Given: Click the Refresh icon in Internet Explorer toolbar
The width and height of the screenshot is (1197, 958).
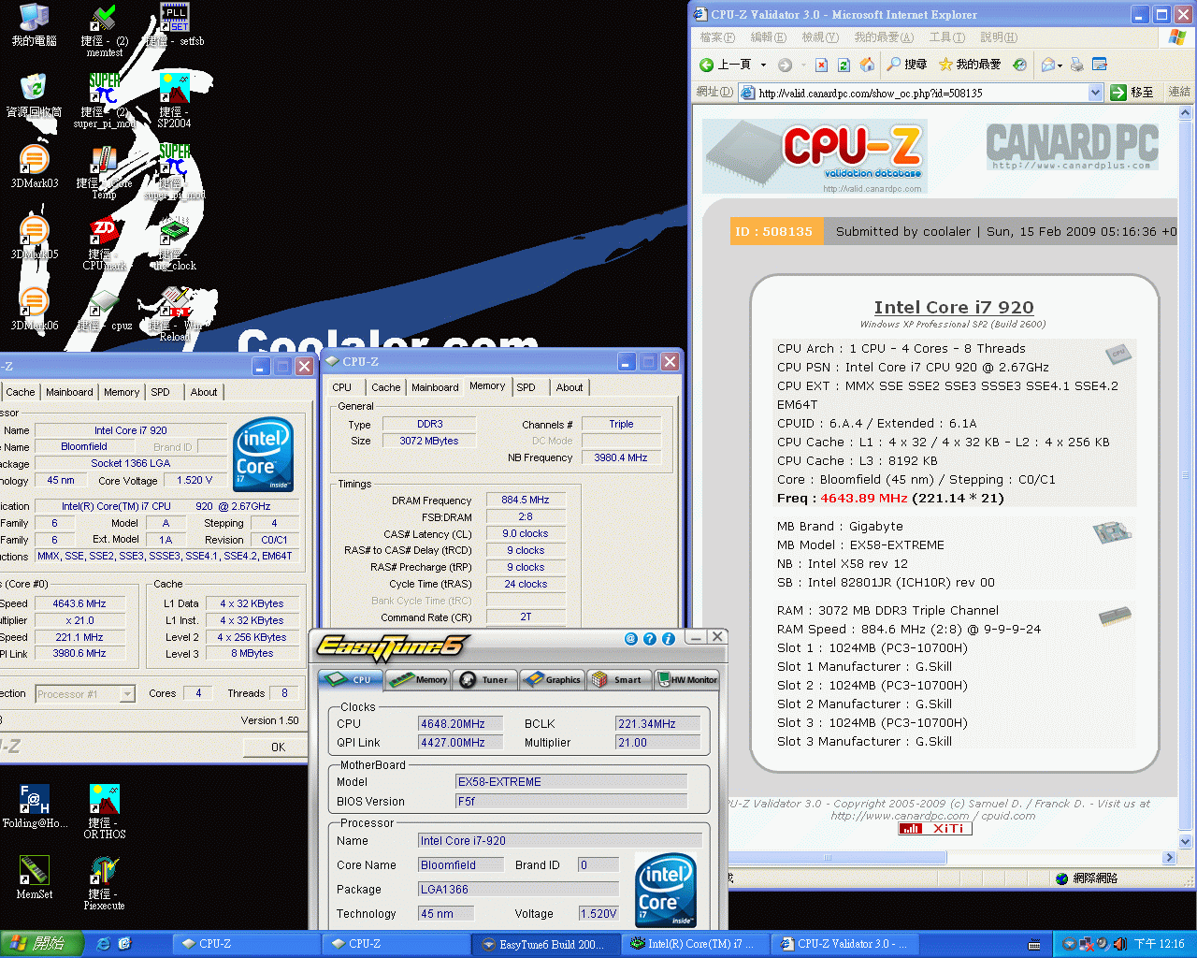Looking at the screenshot, I should tap(844, 65).
